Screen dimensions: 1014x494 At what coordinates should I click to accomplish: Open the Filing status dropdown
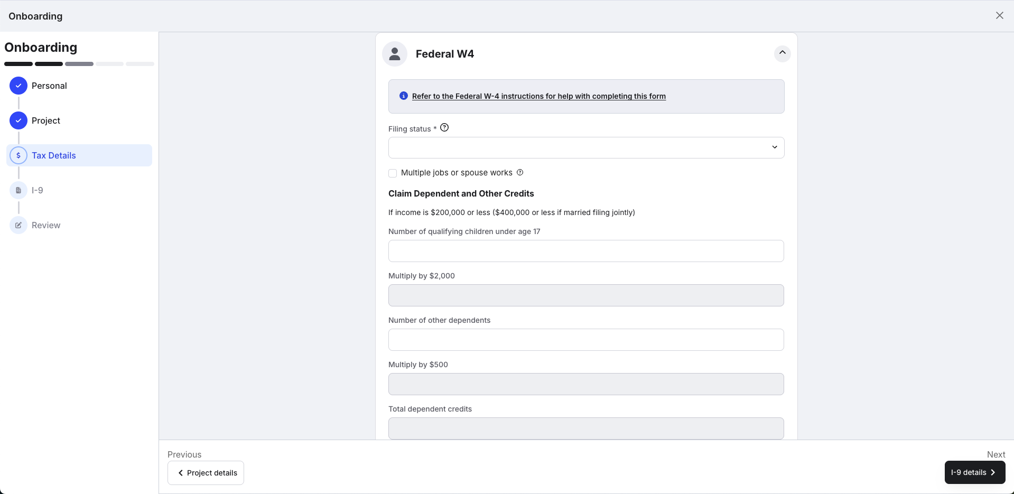pos(586,147)
